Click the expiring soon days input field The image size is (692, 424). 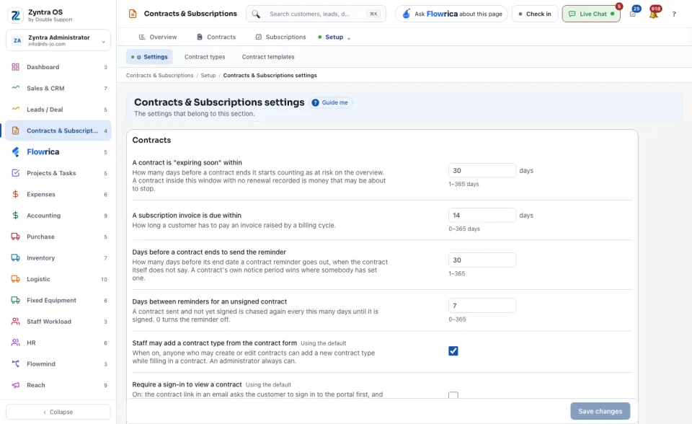[482, 170]
